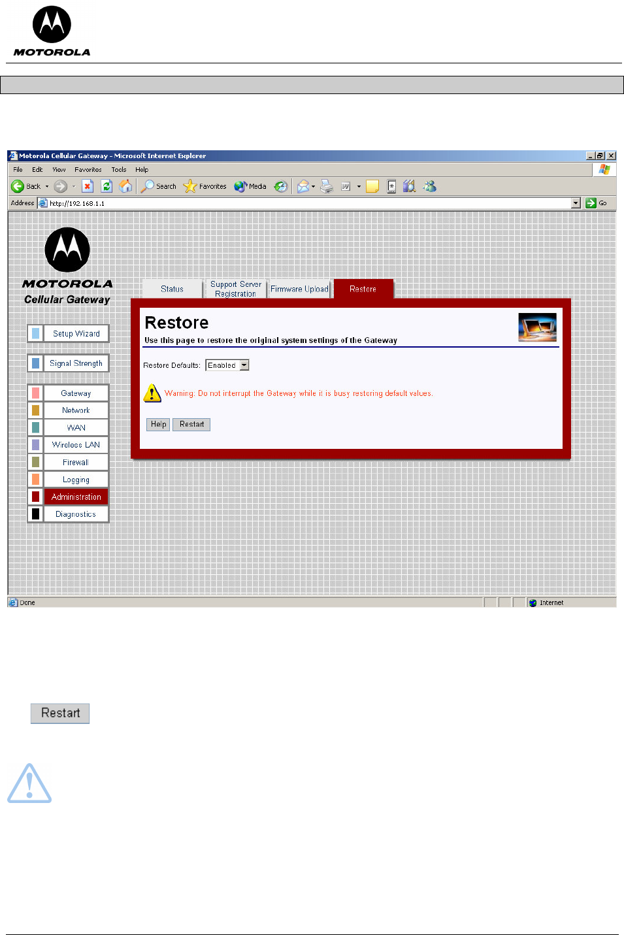Open the Tools menu
The width and height of the screenshot is (624, 935).
coord(119,169)
